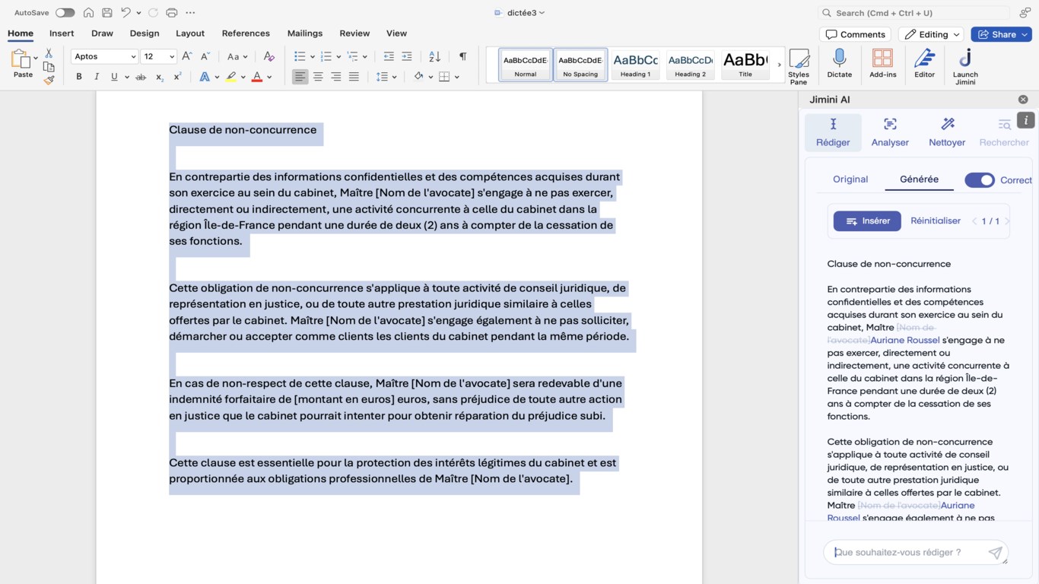Apply the red font color
Viewport: 1039px width, 584px height.
(x=257, y=77)
